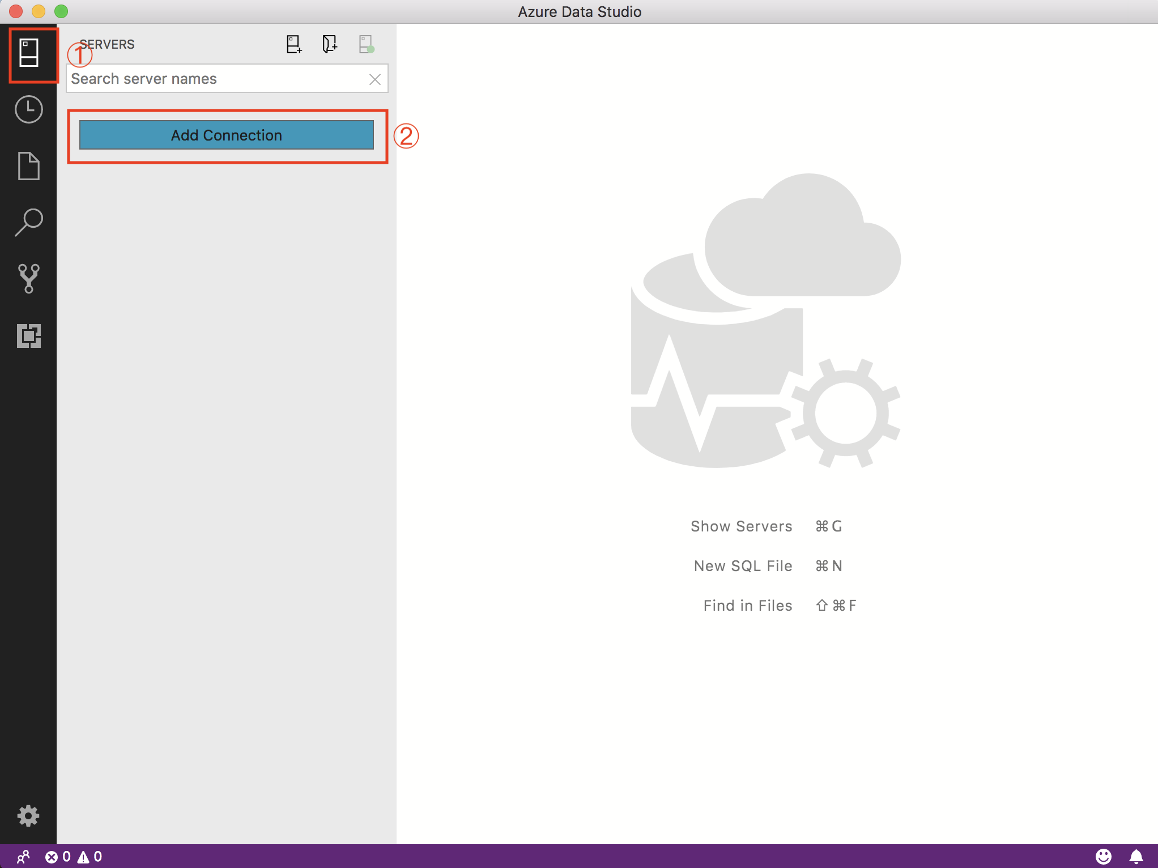Screen dimensions: 1158x868
Task: Click the New SQL File shortcut text
Action: [x=743, y=566]
